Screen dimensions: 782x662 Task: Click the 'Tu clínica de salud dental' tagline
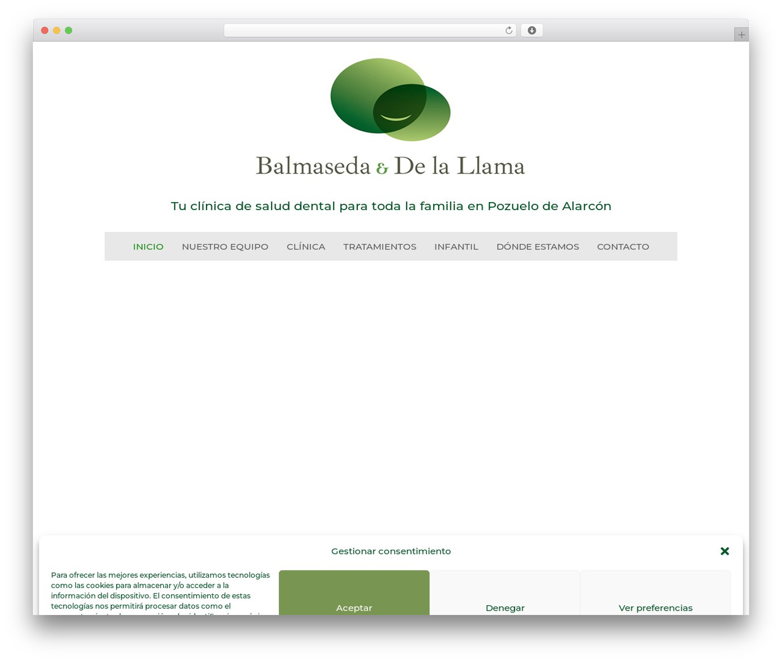pyautogui.click(x=391, y=206)
